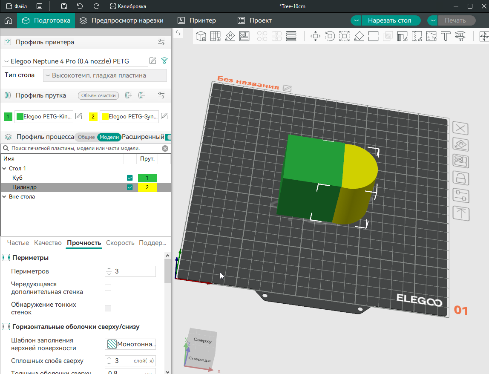The height and width of the screenshot is (374, 489).
Task: Select the Cut tool
Action: tap(373, 36)
